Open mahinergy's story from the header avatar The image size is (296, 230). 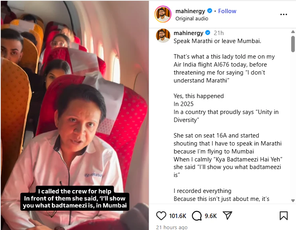(x=163, y=14)
